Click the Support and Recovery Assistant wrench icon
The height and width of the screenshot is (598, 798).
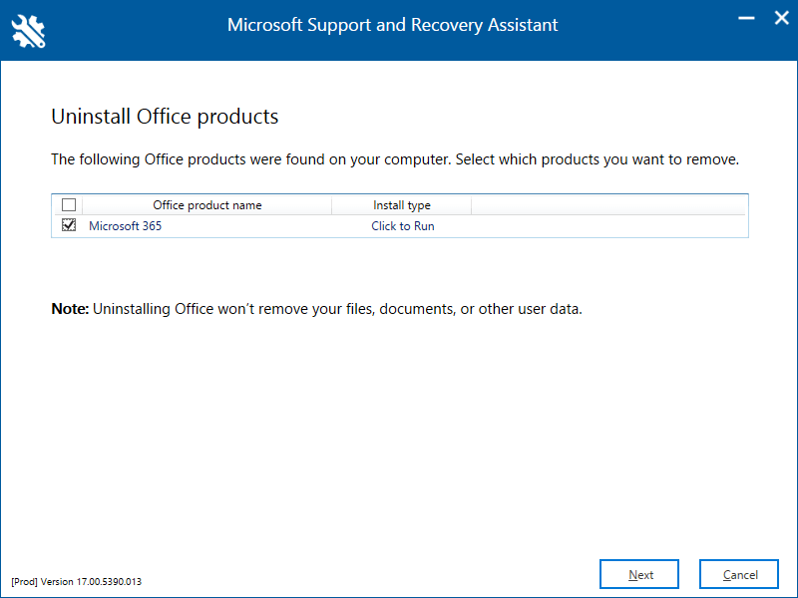(x=27, y=31)
